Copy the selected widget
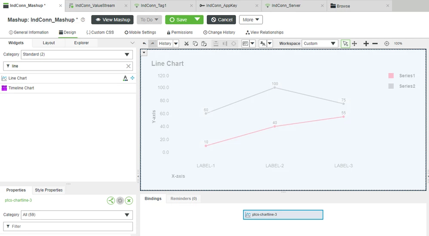Viewport: 429px width, 236px height. pyautogui.click(x=195, y=43)
